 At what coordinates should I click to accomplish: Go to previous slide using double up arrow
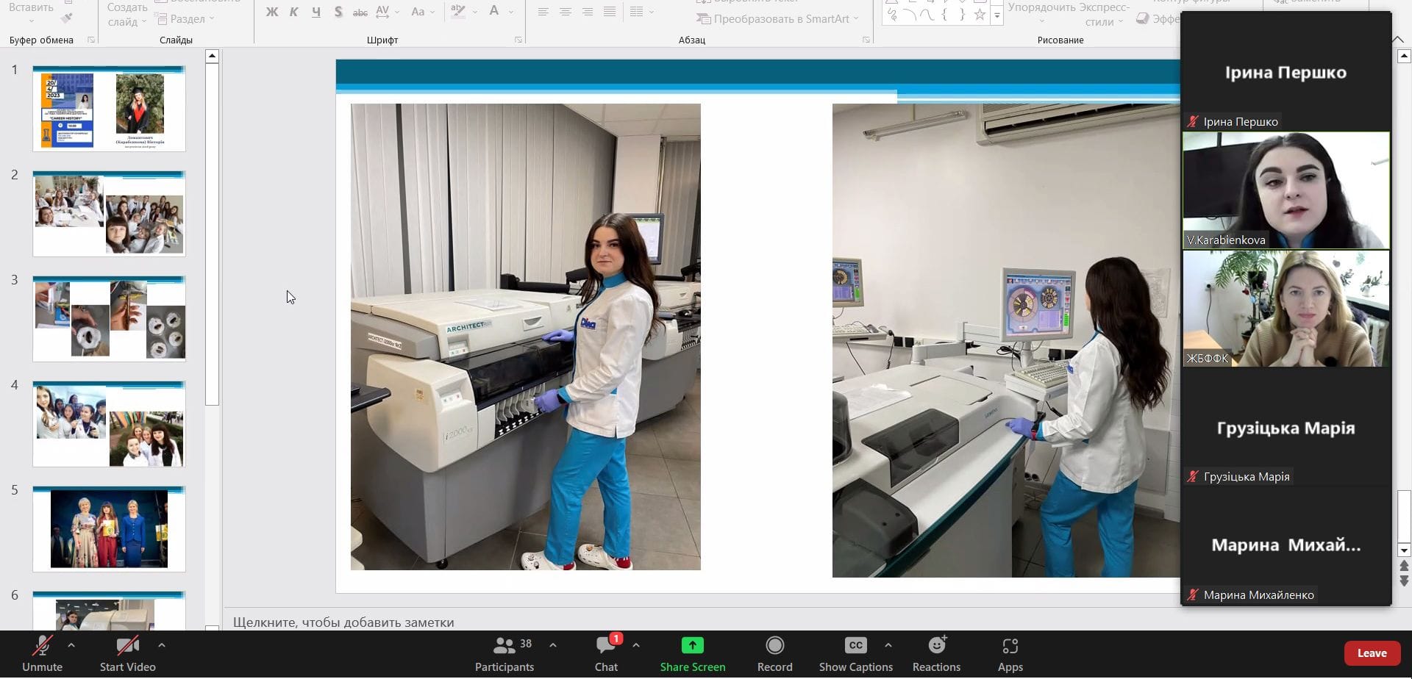click(1404, 566)
